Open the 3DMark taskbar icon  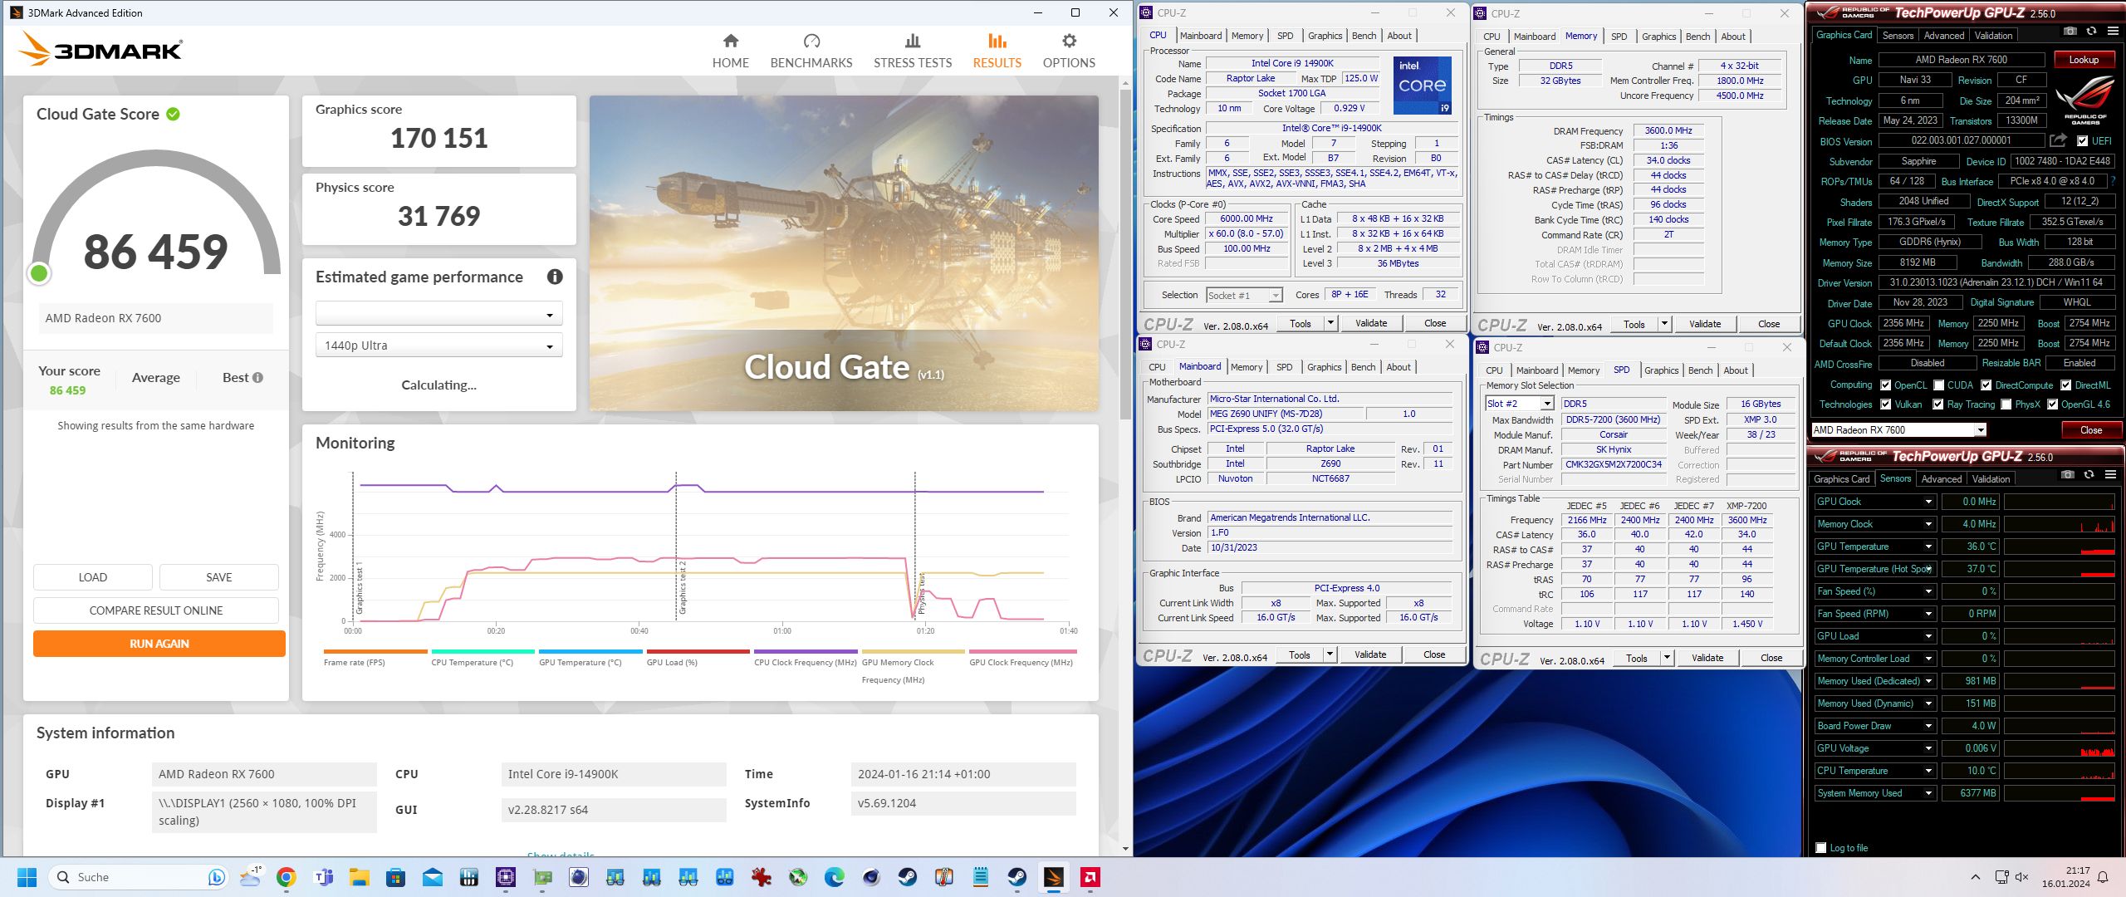pos(1054,877)
